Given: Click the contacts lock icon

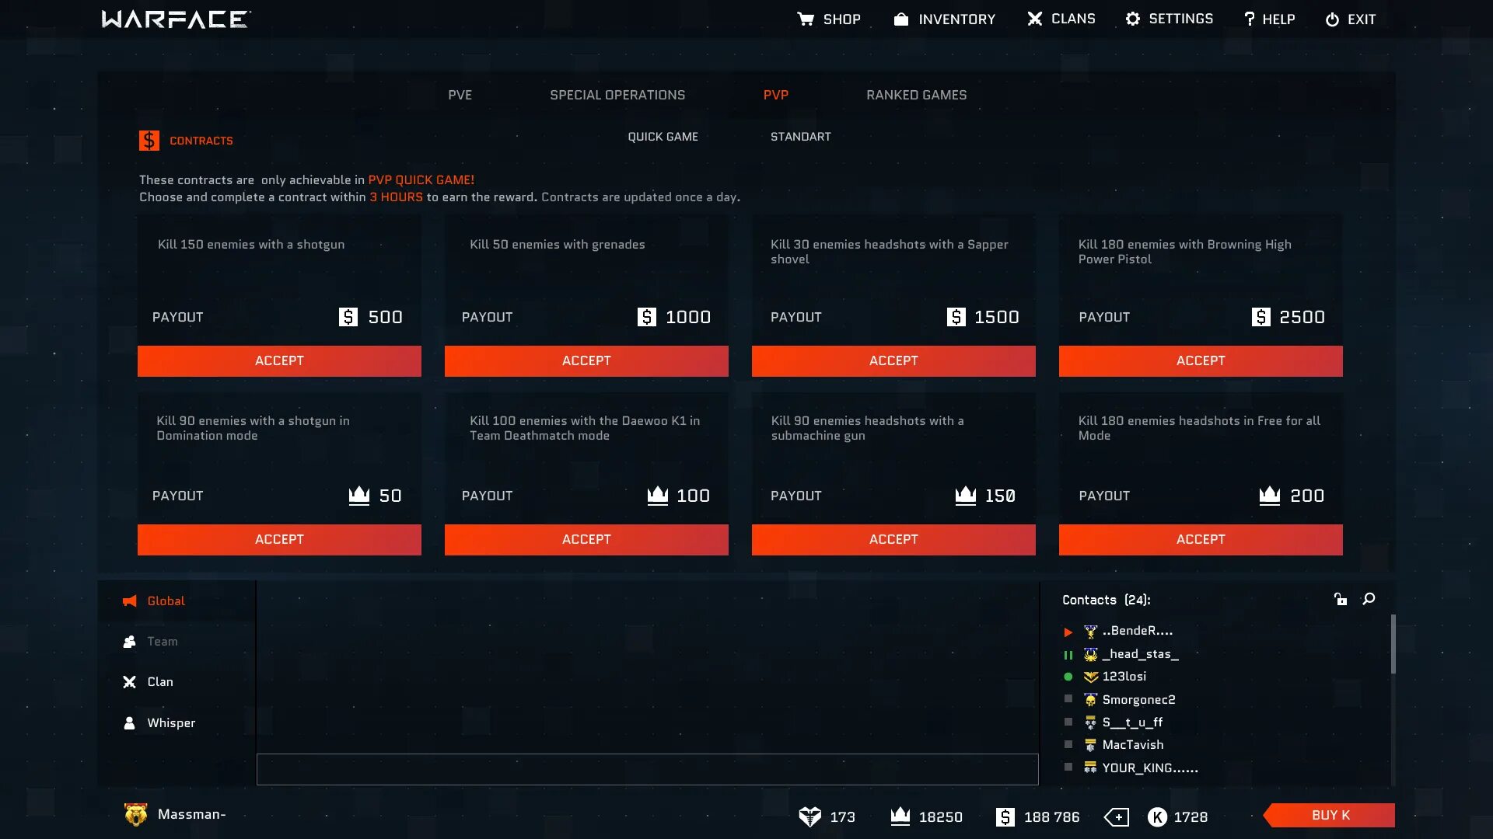Looking at the screenshot, I should [1341, 599].
